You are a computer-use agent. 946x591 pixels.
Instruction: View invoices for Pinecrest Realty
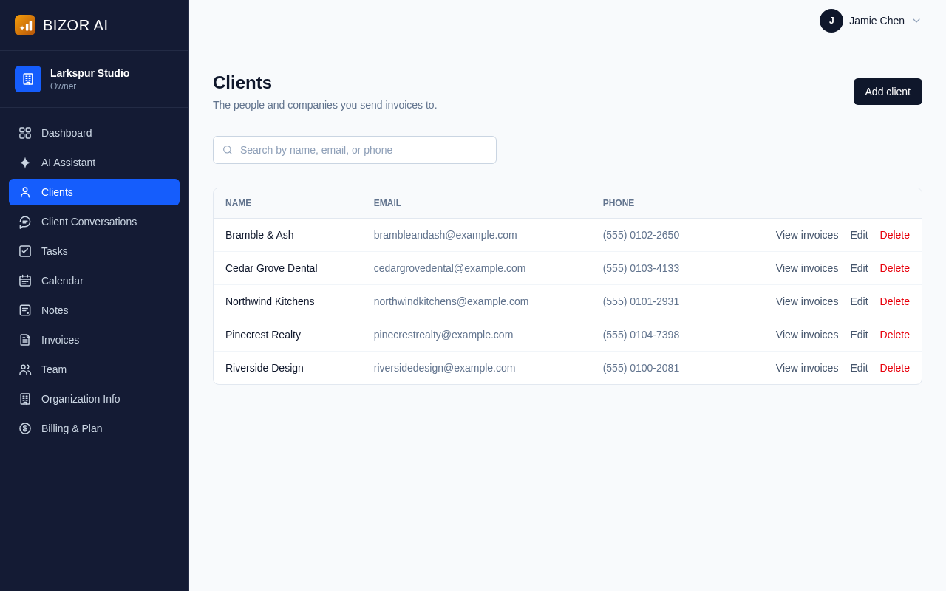click(x=807, y=335)
